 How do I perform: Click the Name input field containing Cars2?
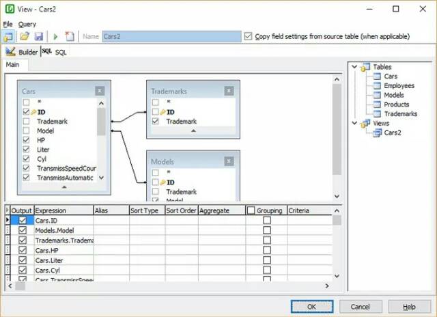point(171,36)
